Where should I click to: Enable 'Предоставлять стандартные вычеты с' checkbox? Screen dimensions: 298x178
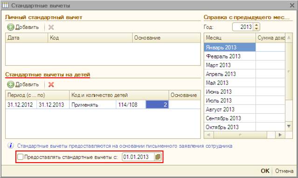point(20,157)
